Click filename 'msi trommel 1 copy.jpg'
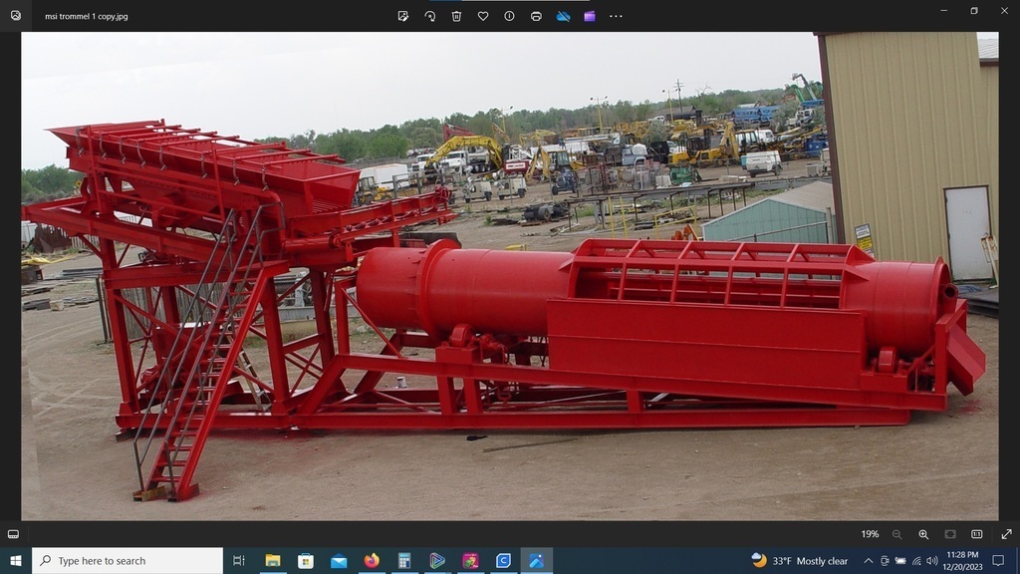The height and width of the screenshot is (574, 1020). pyautogui.click(x=87, y=16)
